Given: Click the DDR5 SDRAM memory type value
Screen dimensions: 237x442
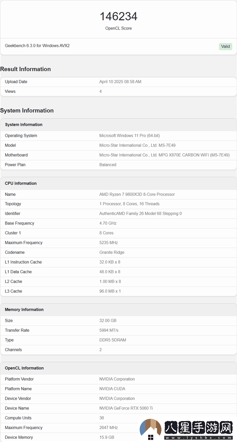Looking at the screenshot, I should coord(113,340).
